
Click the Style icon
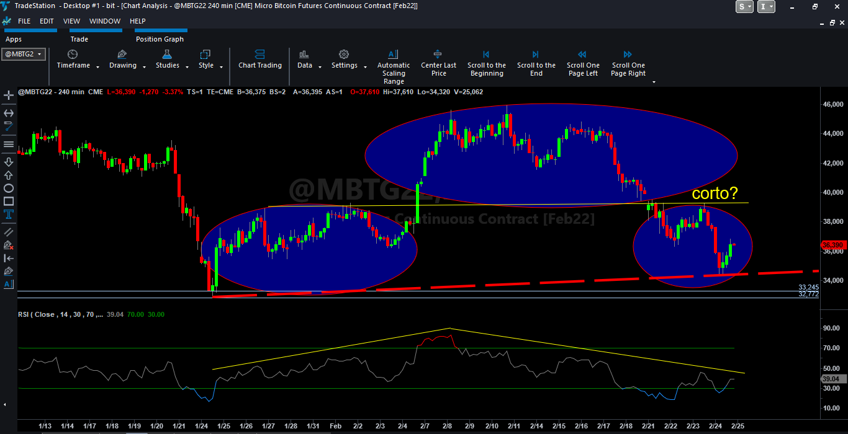205,55
